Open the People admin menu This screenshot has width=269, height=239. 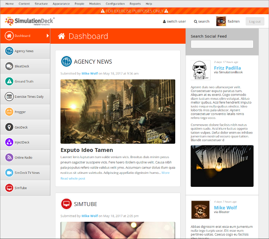coord(79,3)
